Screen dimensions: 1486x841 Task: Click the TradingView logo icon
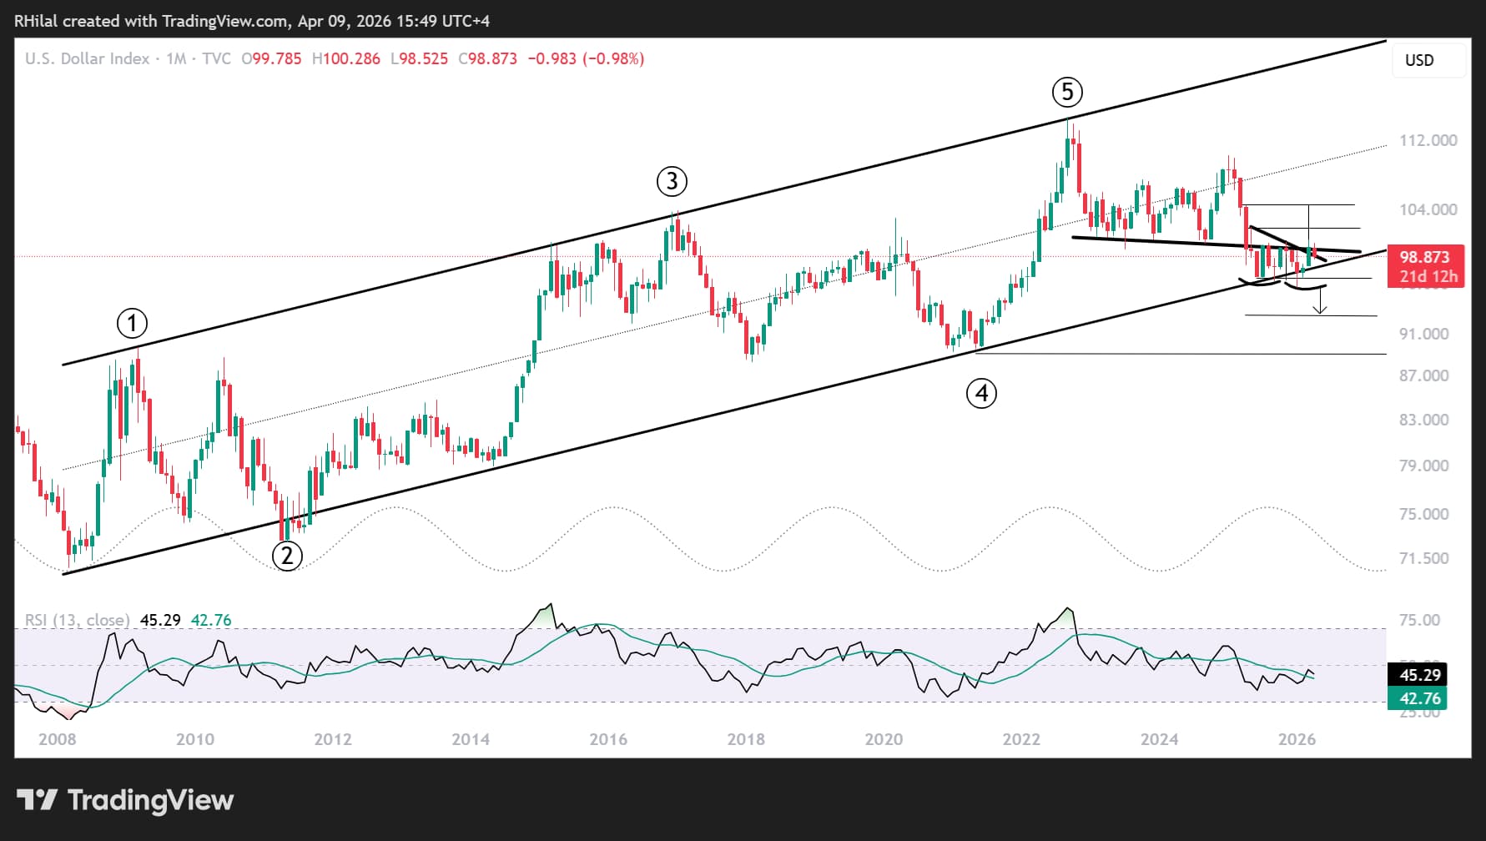pos(37,800)
